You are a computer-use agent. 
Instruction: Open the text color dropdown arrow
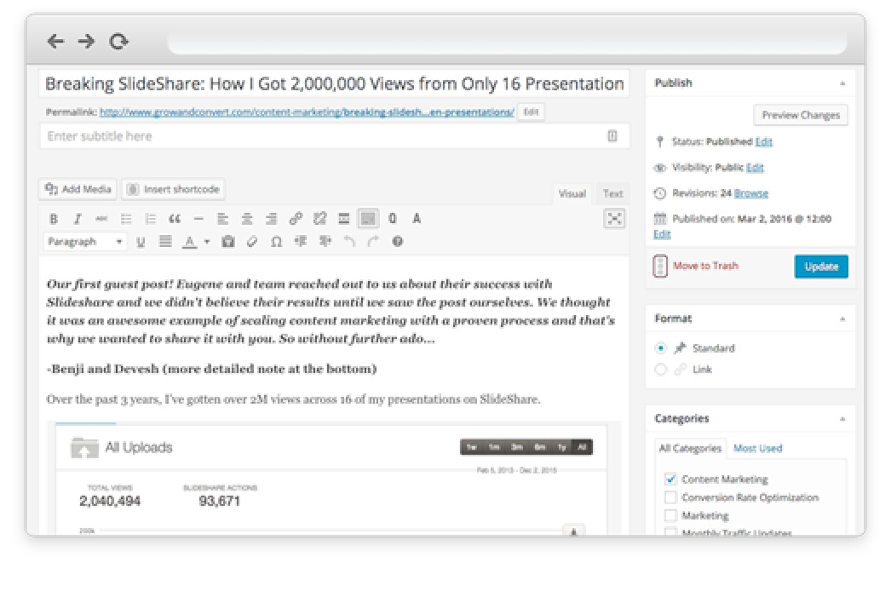[x=207, y=242]
